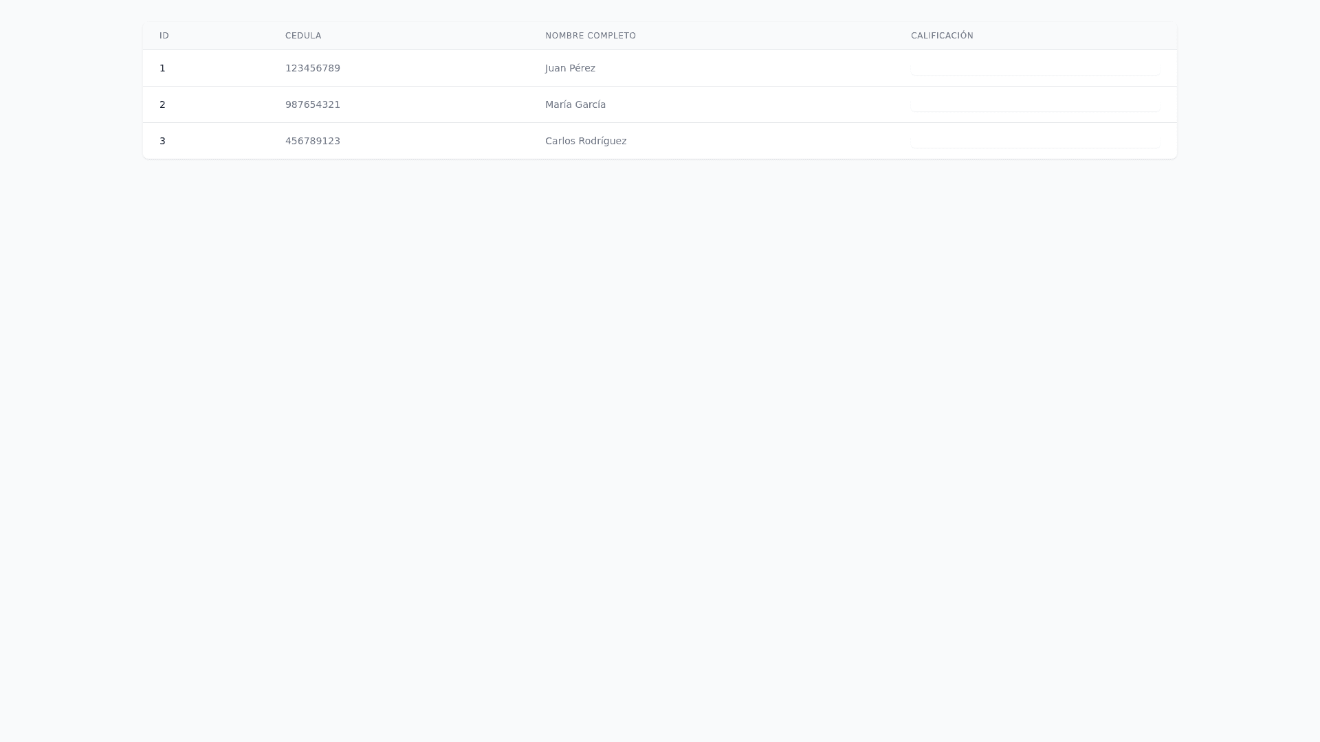
Task: Click ID cell showing 2
Action: (162, 104)
